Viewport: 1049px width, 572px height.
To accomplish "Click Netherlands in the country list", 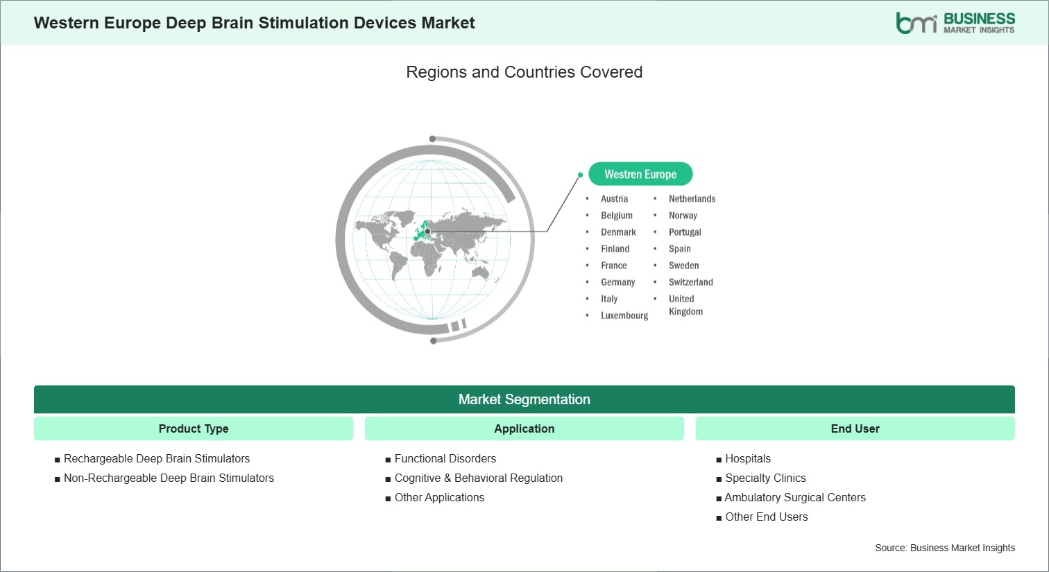I will pyautogui.click(x=692, y=199).
